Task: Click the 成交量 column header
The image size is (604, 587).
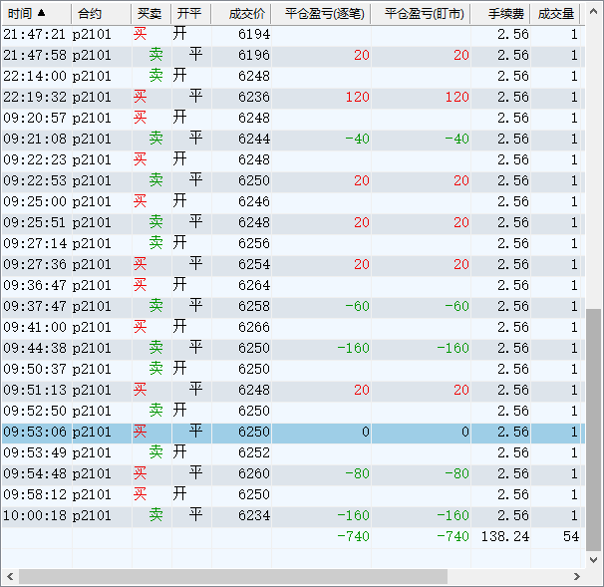Action: pos(555,14)
